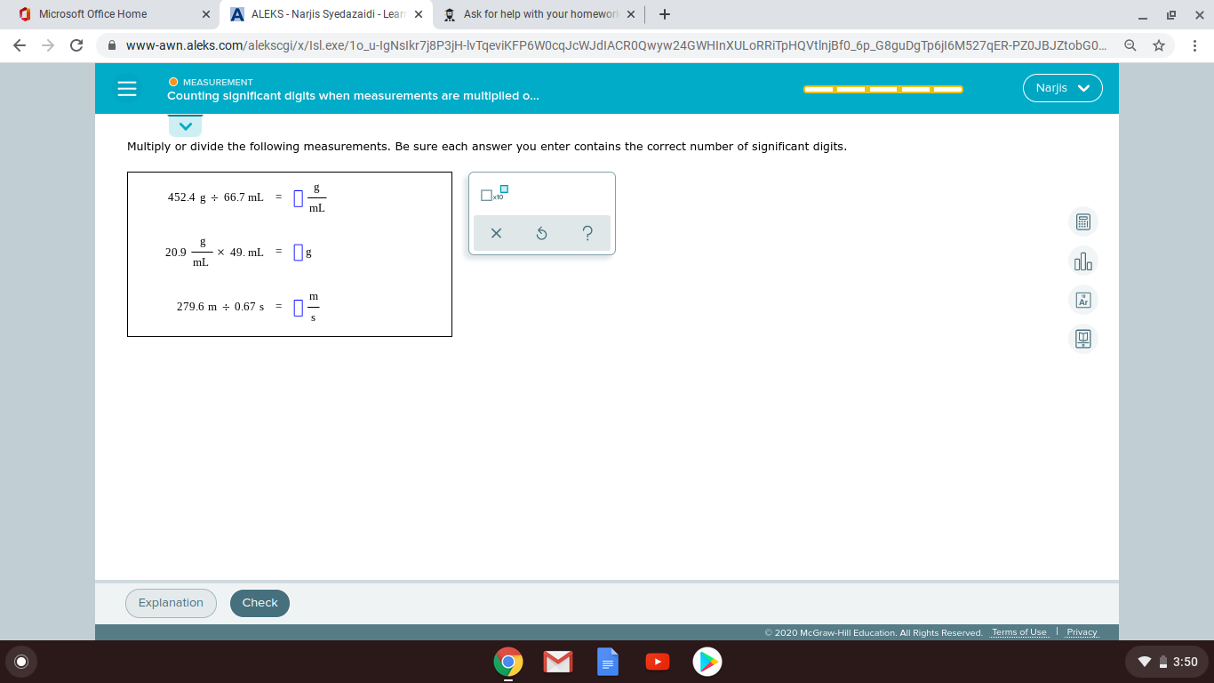The height and width of the screenshot is (683, 1214).
Task: Open the textbook resource icon
Action: point(1082,339)
